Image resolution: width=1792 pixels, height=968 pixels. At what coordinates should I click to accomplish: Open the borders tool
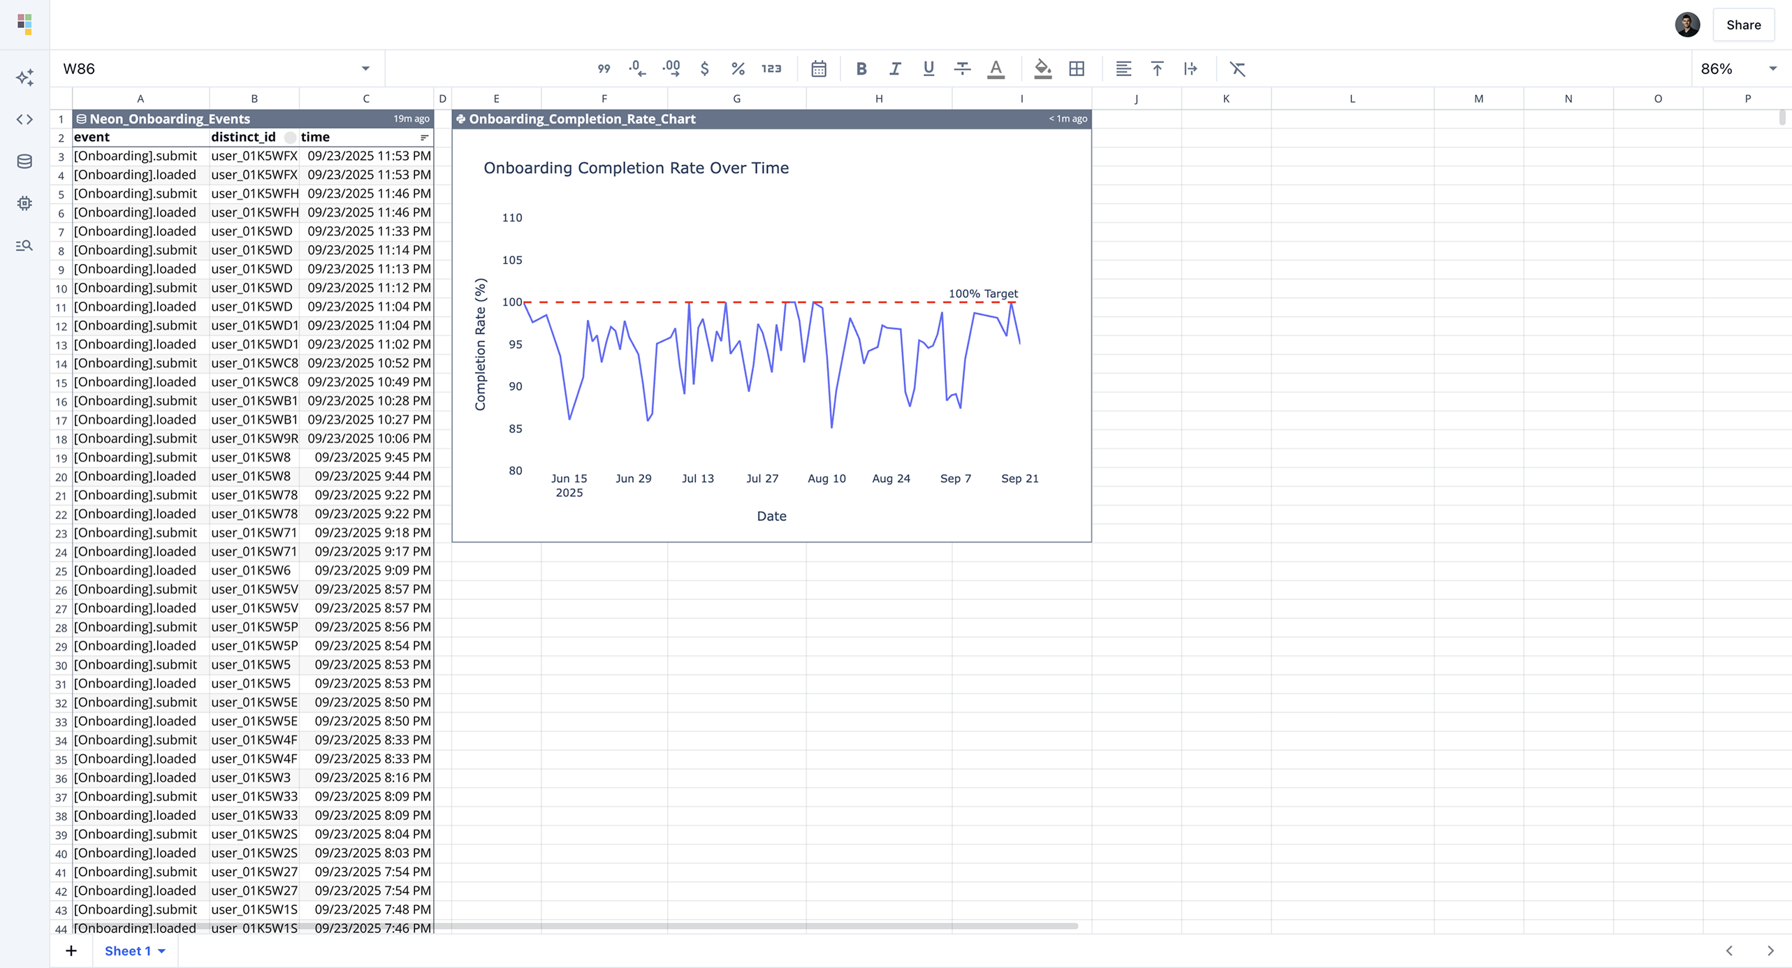click(1077, 68)
